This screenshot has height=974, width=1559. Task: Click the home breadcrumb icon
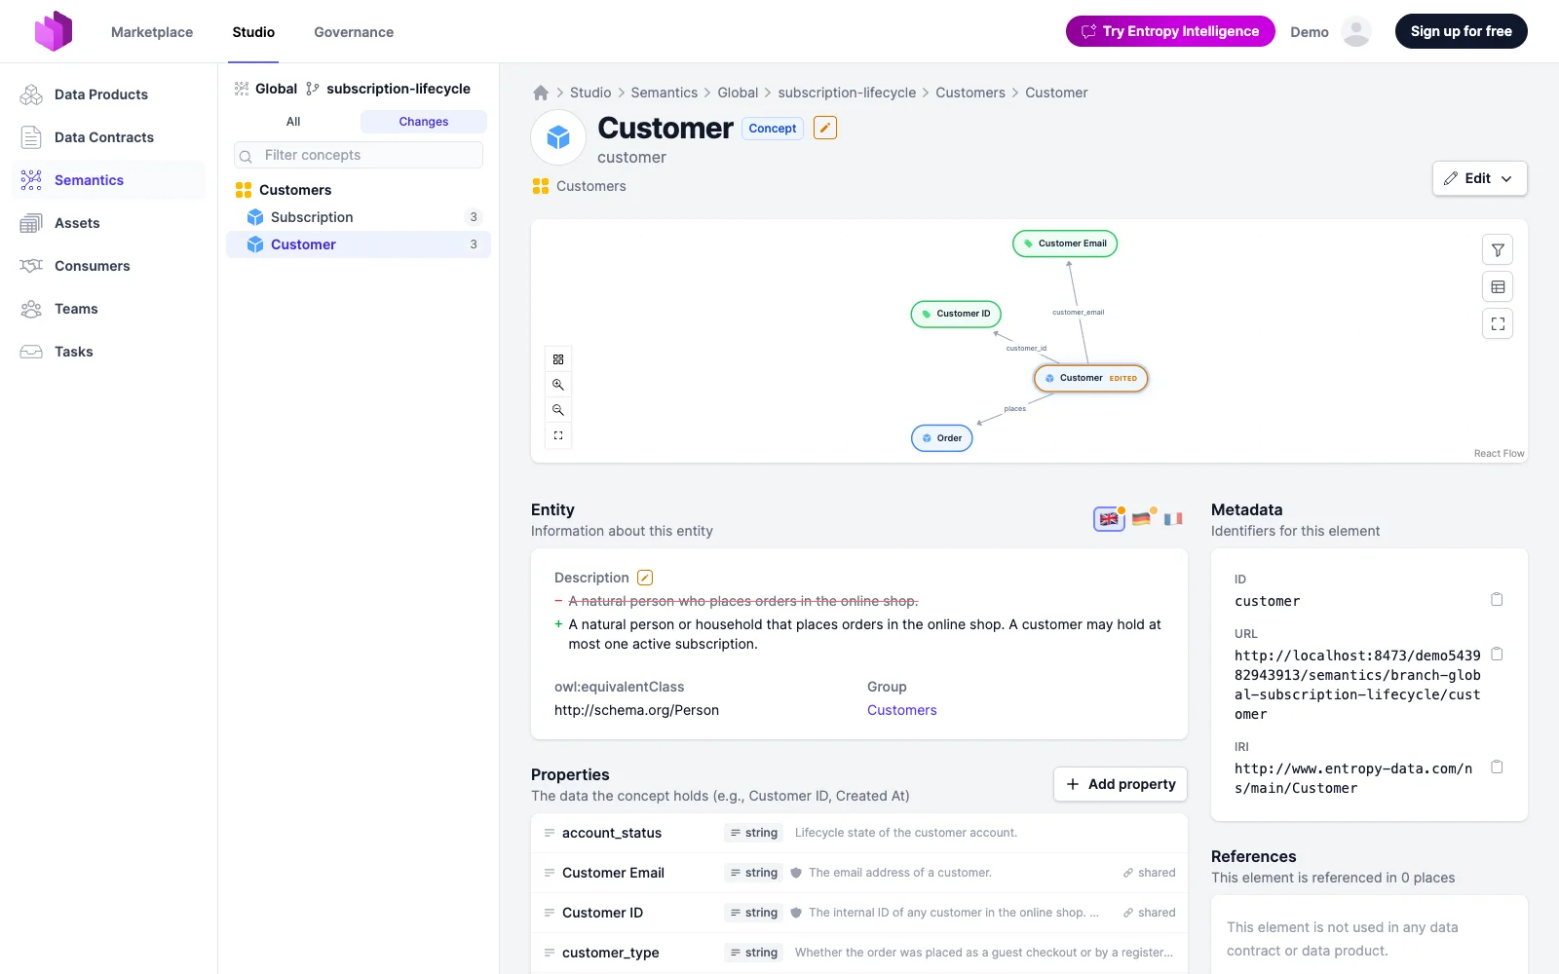click(541, 93)
